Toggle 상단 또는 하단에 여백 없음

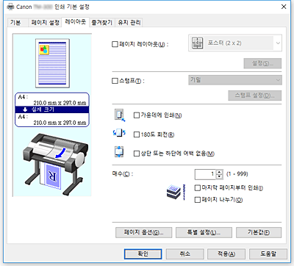pos(137,154)
